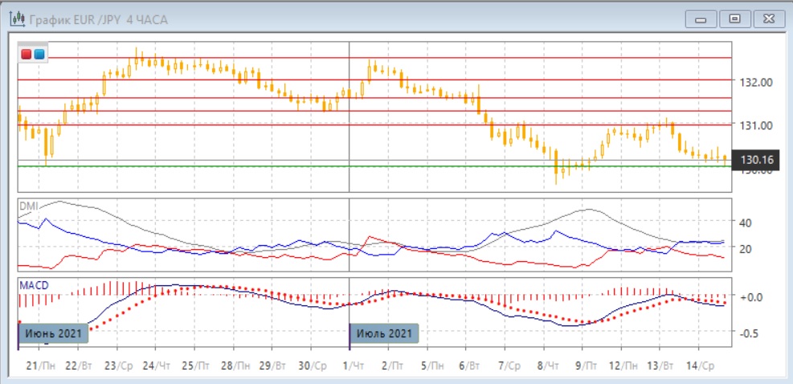Image resolution: width=793 pixels, height=384 pixels.
Task: Click the 131.00 price axis label
Action: point(754,125)
